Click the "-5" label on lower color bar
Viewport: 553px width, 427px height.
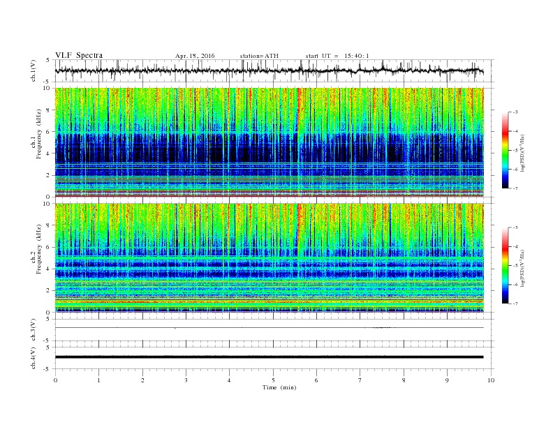point(515,266)
